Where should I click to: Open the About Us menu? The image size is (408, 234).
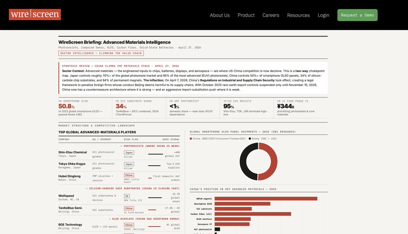tap(220, 15)
